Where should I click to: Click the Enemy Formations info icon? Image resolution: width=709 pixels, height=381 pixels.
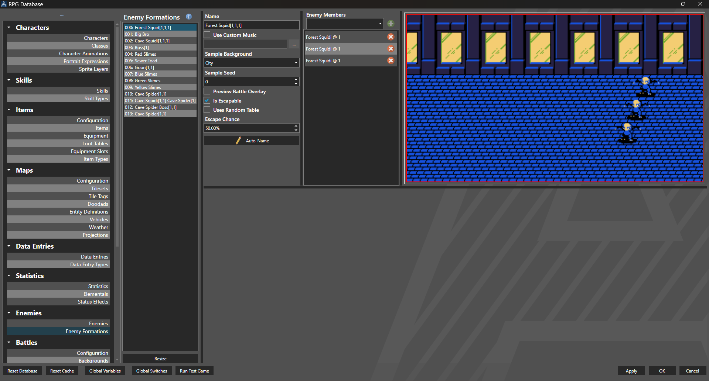pos(189,17)
